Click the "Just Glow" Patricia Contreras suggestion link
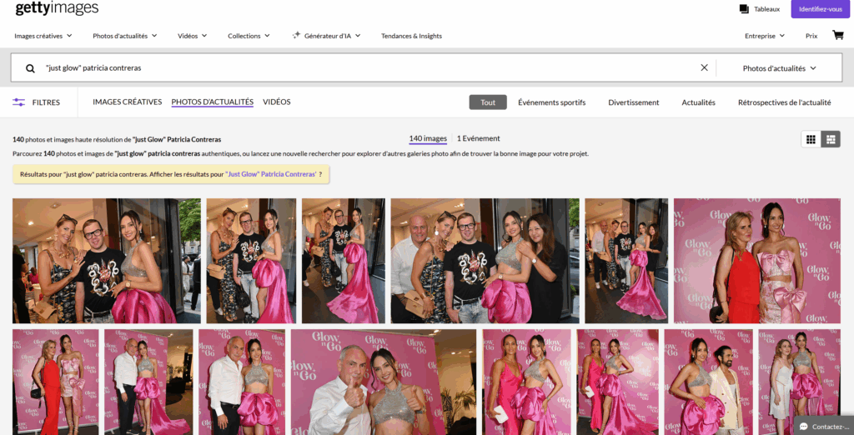 [271, 174]
